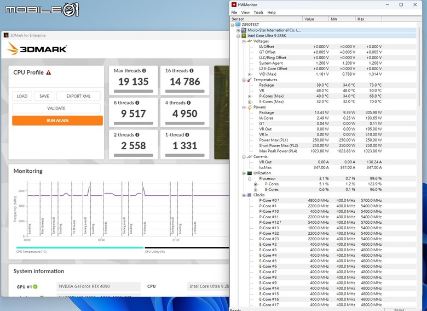
Task: Click the info icon beside 2 threads
Action: [x=137, y=135]
